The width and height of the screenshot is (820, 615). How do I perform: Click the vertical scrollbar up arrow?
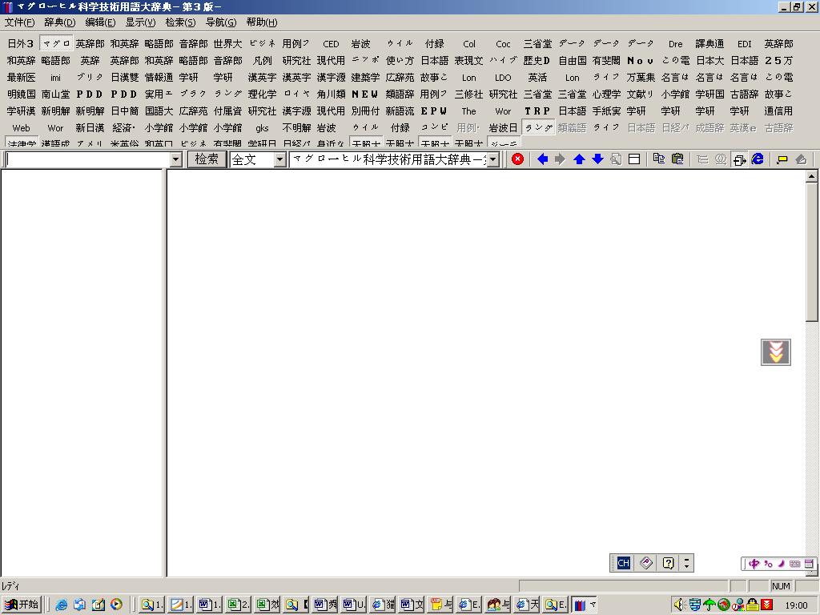pos(811,176)
